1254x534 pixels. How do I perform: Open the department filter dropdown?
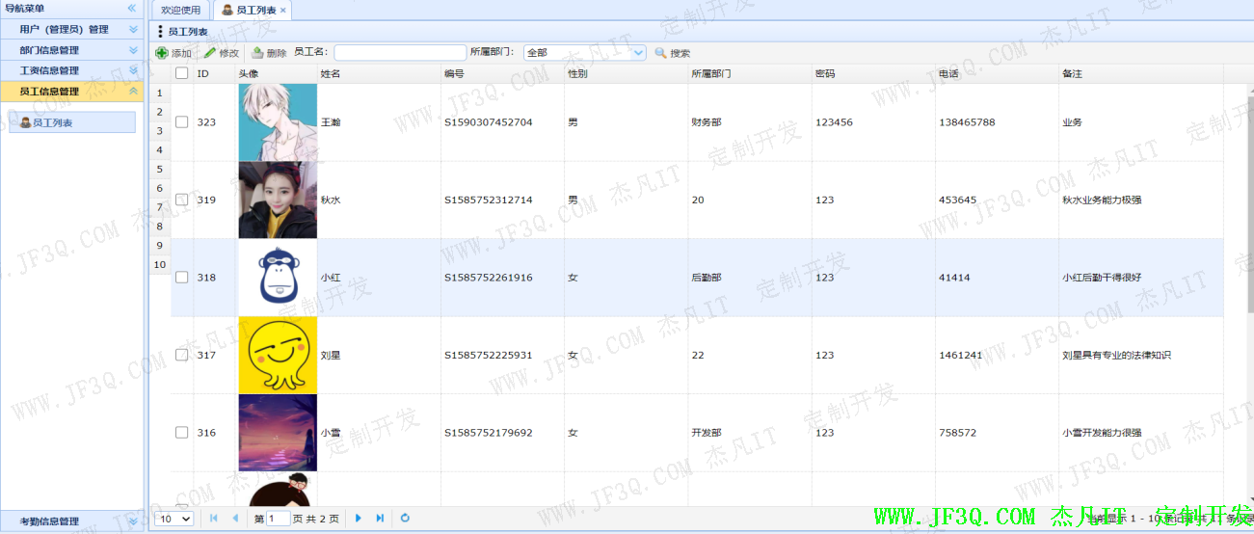(637, 53)
